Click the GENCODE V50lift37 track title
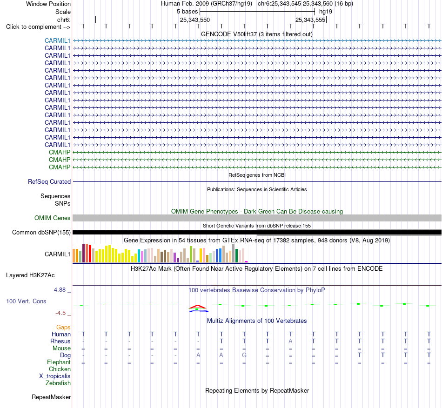The height and width of the screenshot is (408, 442). pyautogui.click(x=256, y=34)
